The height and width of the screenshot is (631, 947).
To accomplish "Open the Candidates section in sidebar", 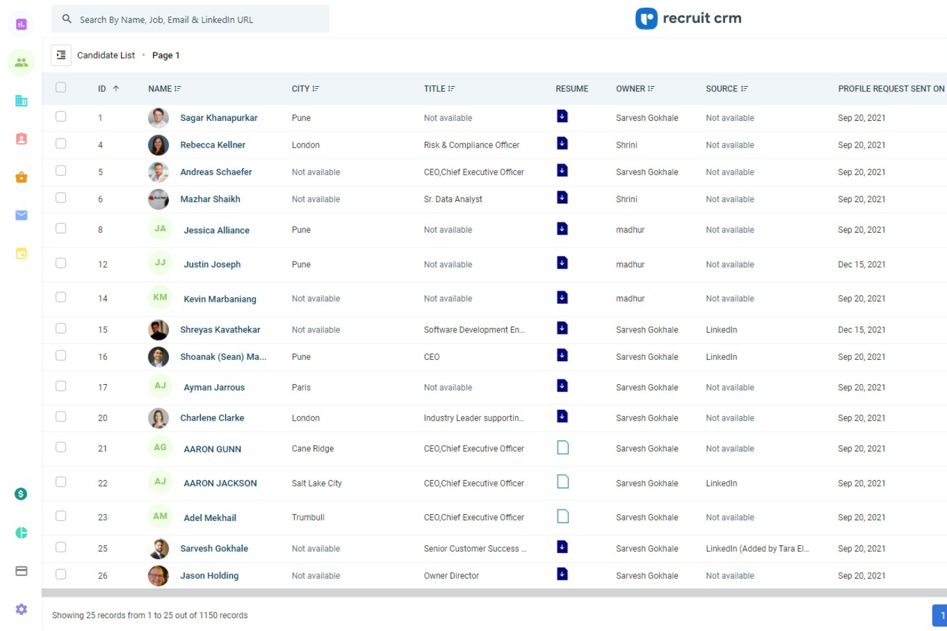I will coord(21,63).
